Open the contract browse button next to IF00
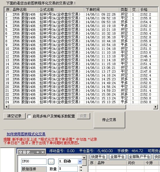Image resolution: width=160 pixels, height=172 pixels. 51,161
